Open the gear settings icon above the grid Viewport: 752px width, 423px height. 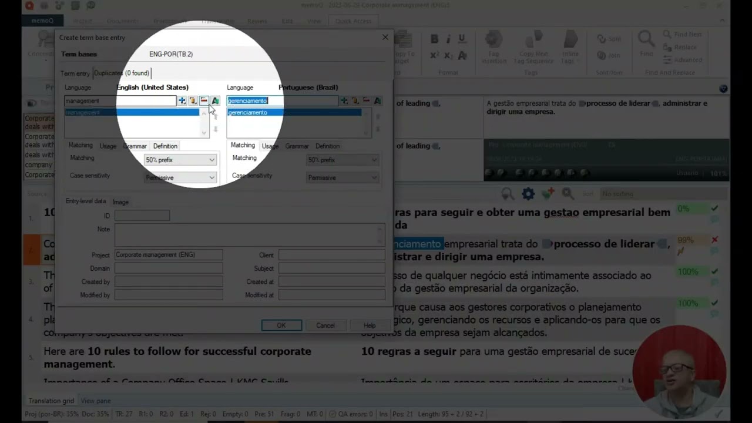click(x=528, y=193)
